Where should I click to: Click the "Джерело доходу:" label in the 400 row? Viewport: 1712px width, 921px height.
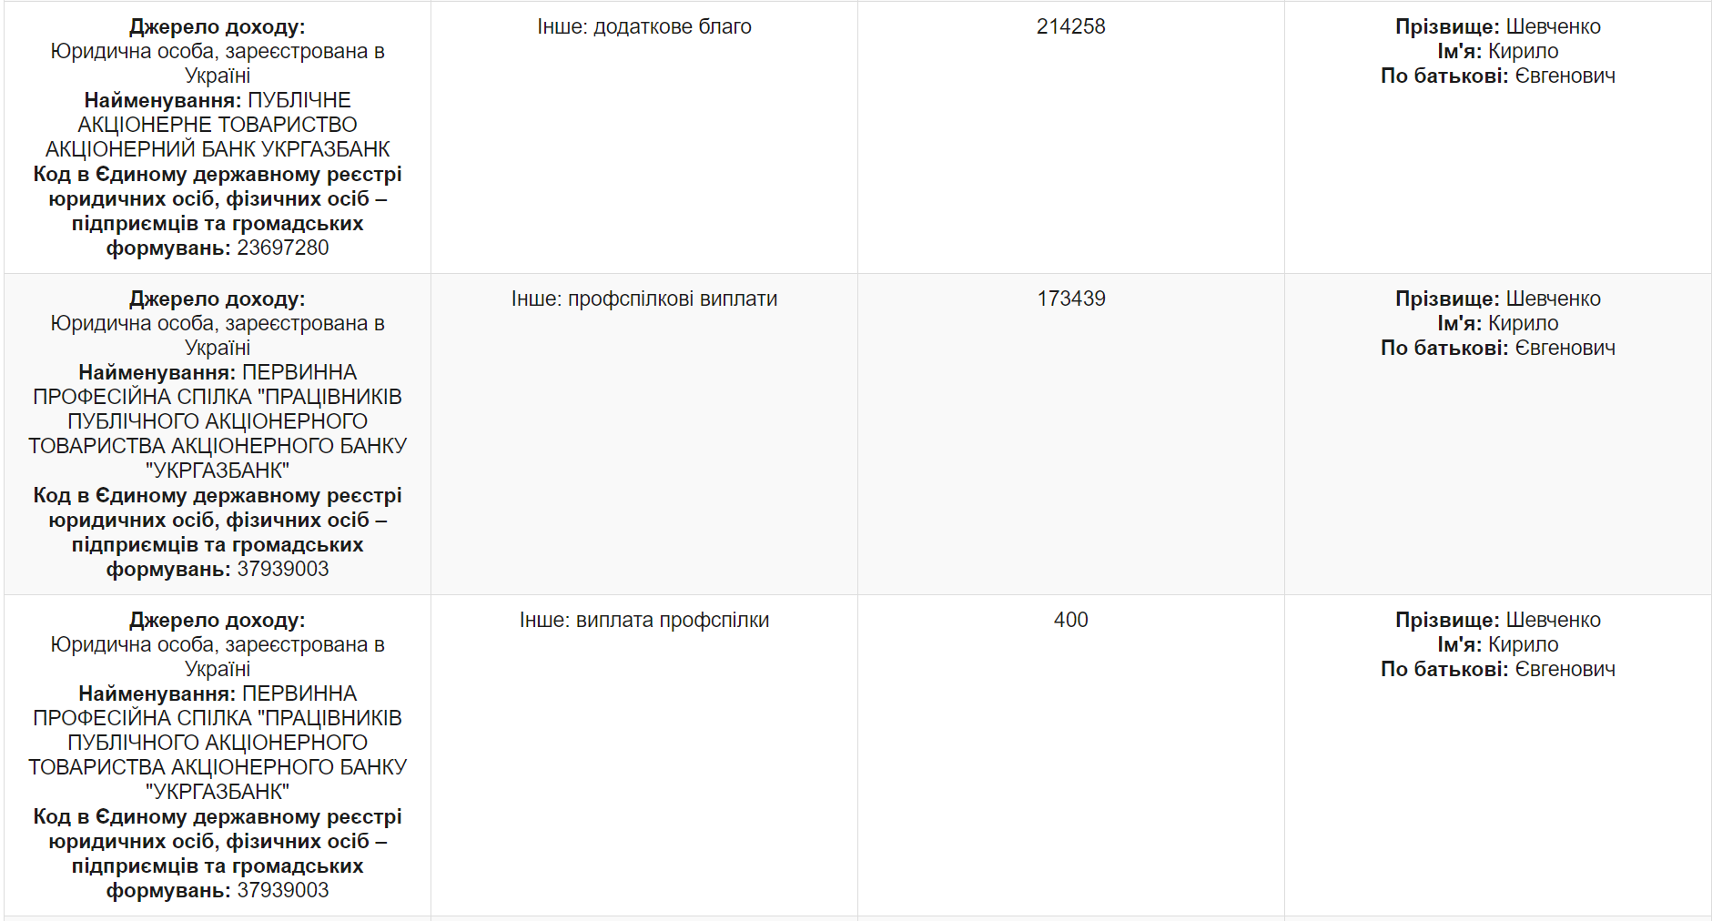click(x=218, y=620)
